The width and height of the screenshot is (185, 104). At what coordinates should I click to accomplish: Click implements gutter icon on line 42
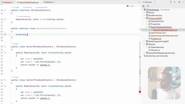pos(5,86)
